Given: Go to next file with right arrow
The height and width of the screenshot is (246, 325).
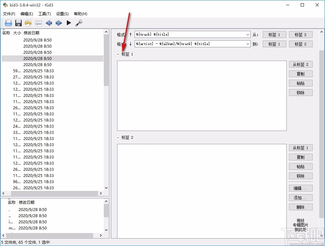Looking at the screenshot, I should coord(59,23).
